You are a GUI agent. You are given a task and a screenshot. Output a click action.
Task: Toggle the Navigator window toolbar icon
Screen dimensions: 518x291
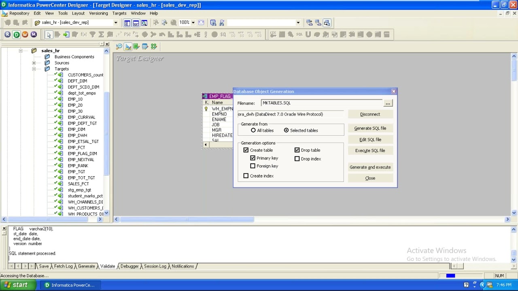(x=127, y=23)
